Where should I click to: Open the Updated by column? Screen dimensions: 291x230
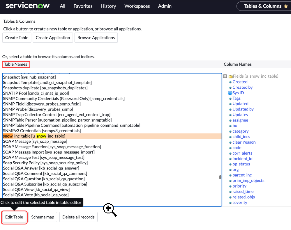coord(243,109)
